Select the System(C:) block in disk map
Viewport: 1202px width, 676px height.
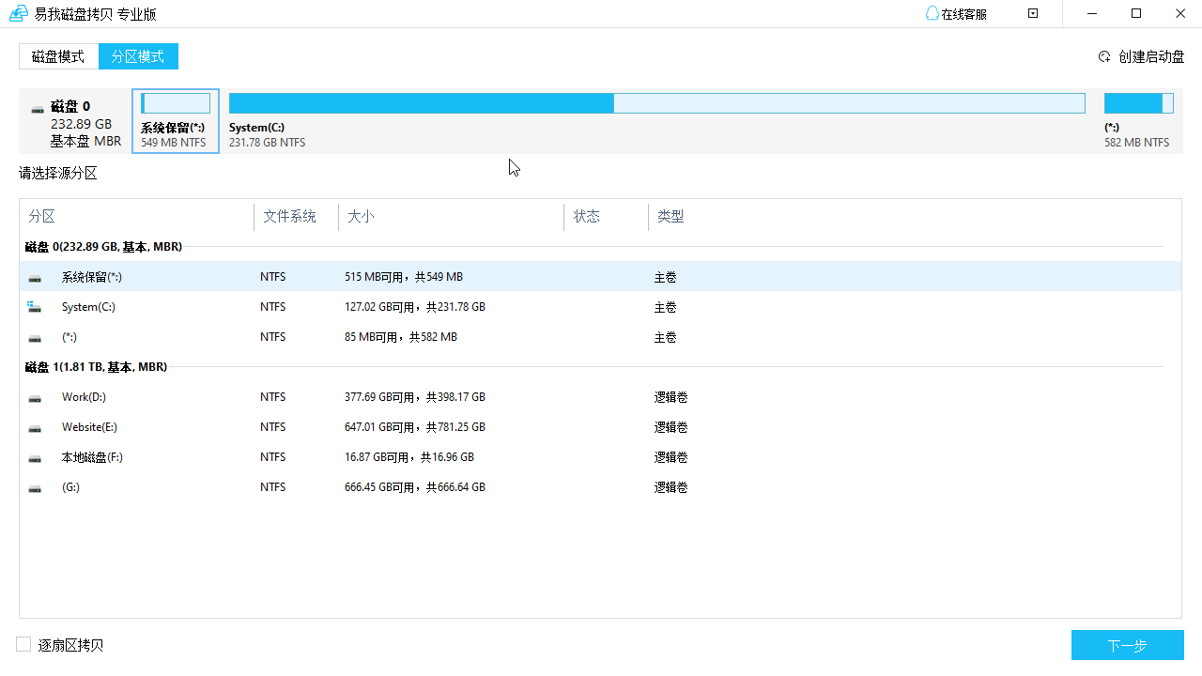657,103
